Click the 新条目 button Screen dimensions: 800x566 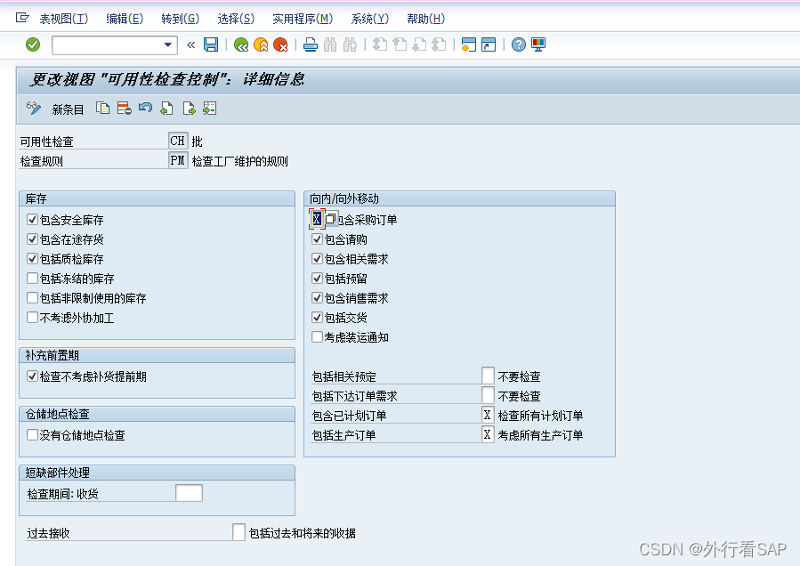[68, 109]
